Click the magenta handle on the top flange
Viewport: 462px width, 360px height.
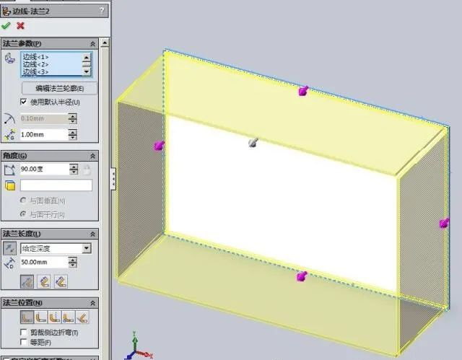click(303, 91)
